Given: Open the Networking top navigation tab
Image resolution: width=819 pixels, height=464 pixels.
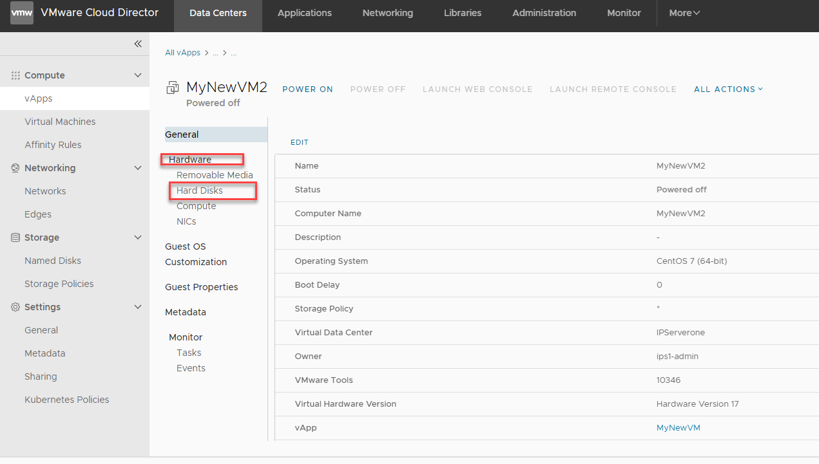Looking at the screenshot, I should click(x=388, y=13).
